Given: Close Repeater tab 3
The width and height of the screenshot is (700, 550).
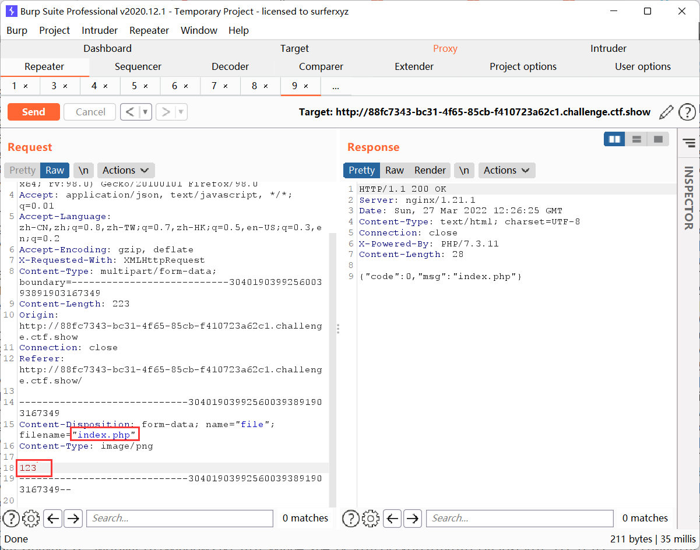Looking at the screenshot, I should click(65, 86).
